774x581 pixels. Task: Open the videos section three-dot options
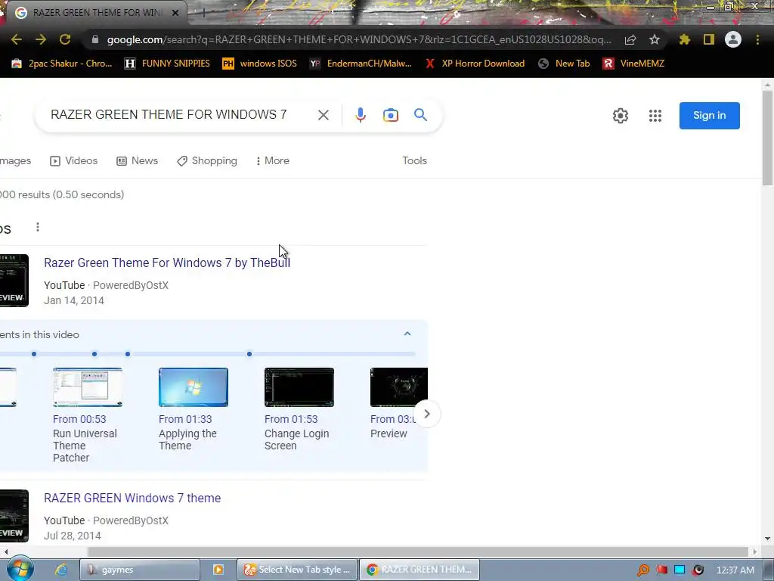tap(38, 227)
